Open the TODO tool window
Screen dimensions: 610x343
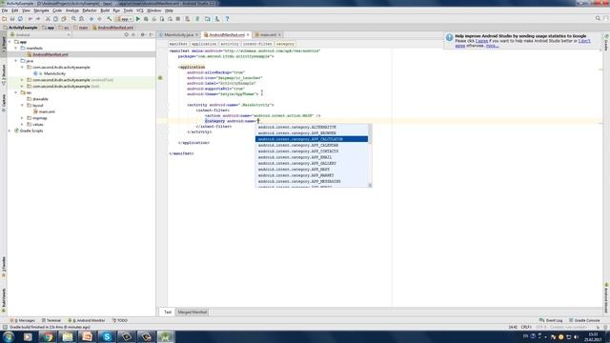tap(120, 320)
